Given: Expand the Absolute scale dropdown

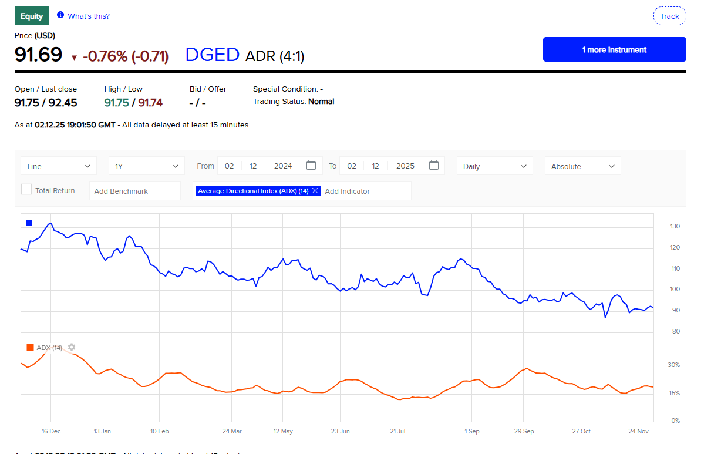Looking at the screenshot, I should (x=583, y=166).
